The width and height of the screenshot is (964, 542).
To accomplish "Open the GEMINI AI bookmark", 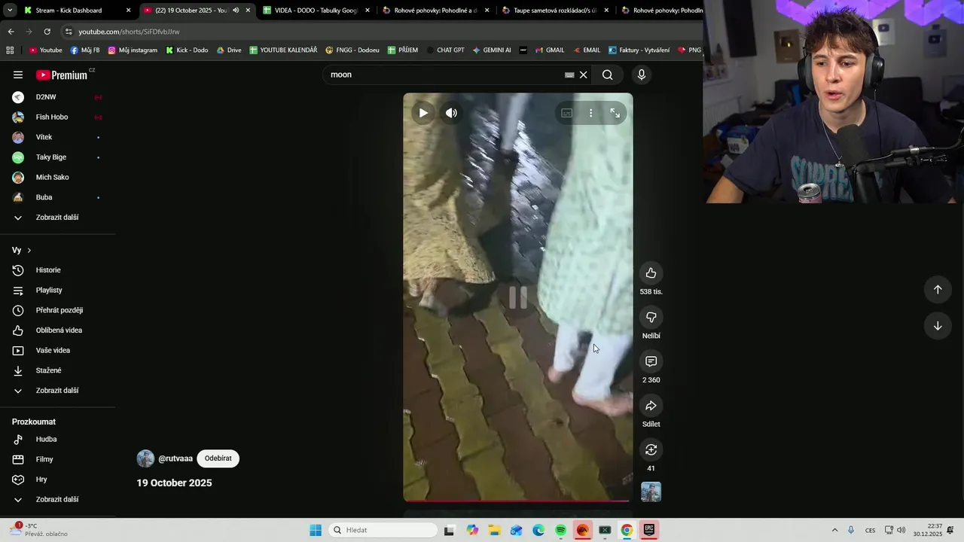I will click(492, 50).
